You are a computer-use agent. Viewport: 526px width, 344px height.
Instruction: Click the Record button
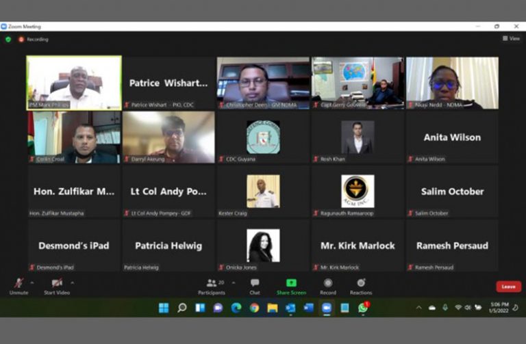tap(328, 287)
